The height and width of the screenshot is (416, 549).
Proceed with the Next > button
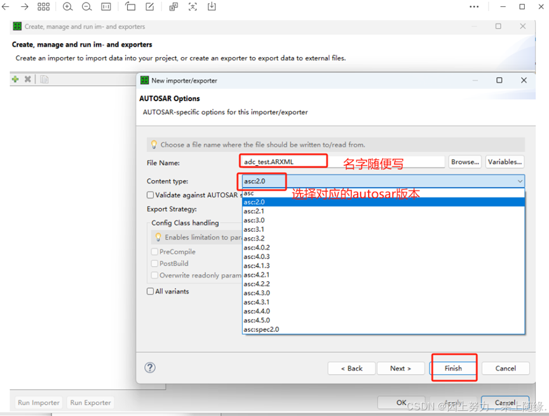(400, 368)
